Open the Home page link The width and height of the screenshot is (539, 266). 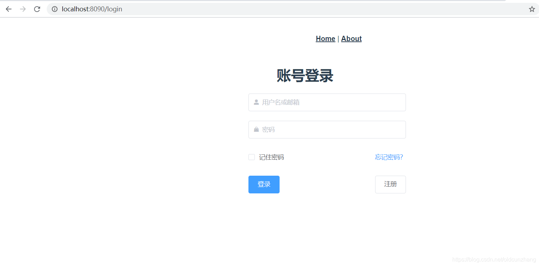[x=325, y=39]
